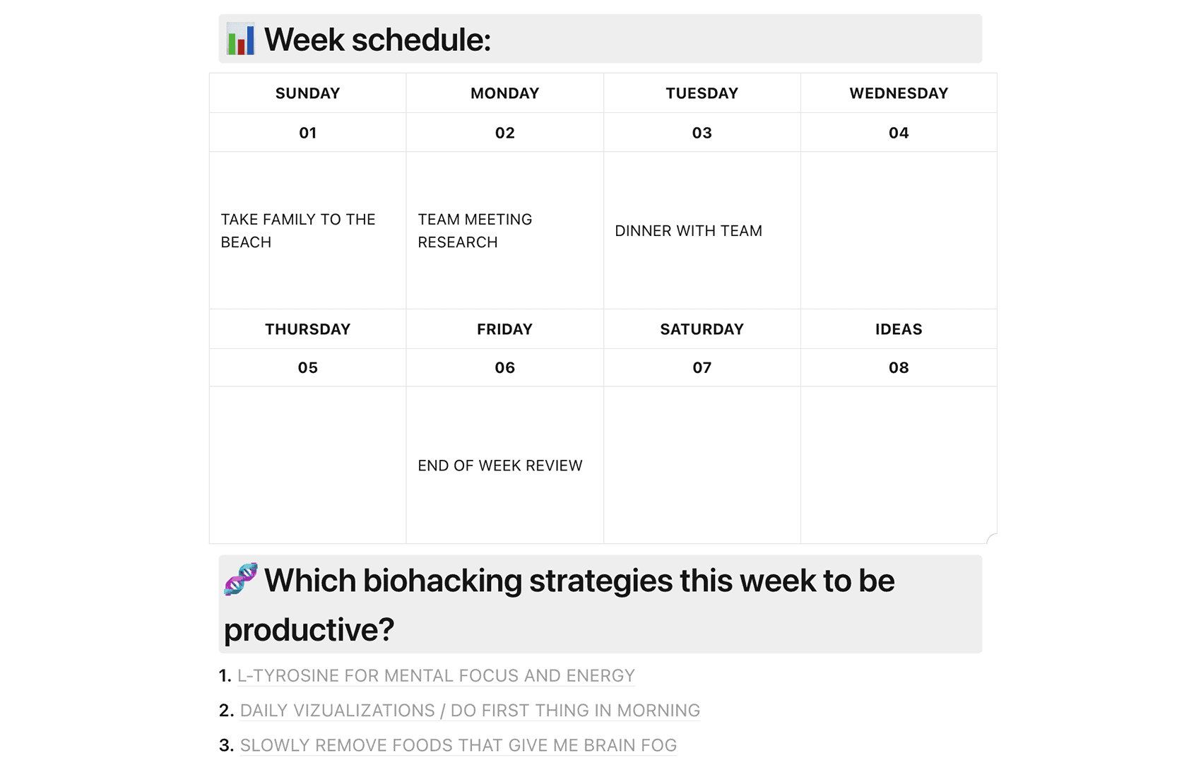Screen dimensions: 1201x777
Task: Select the SUNDAY header cell
Action: [308, 93]
